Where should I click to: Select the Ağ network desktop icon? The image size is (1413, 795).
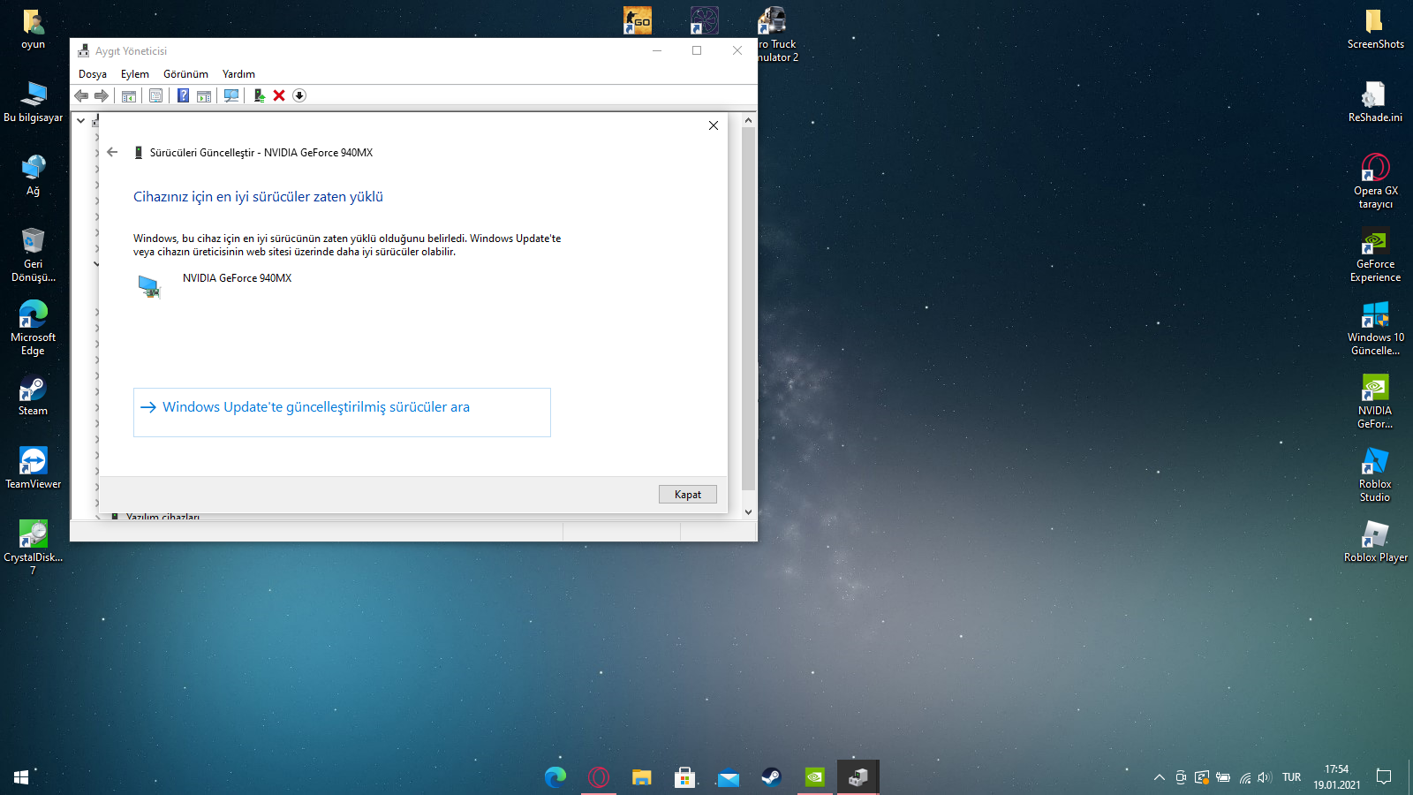(x=34, y=176)
